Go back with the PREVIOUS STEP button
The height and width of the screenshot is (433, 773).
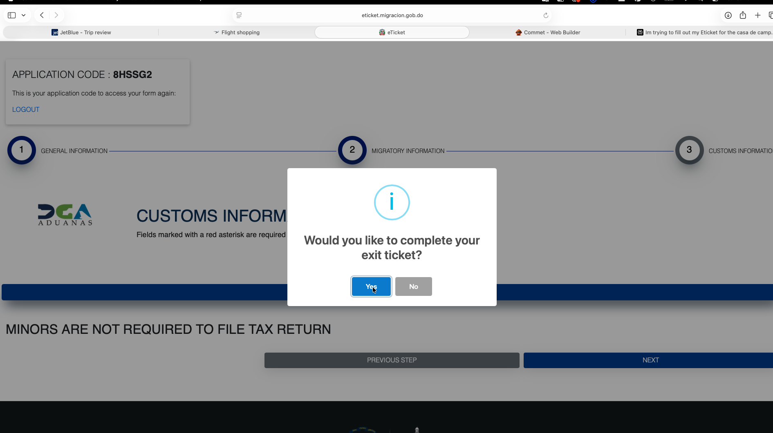[x=392, y=360]
